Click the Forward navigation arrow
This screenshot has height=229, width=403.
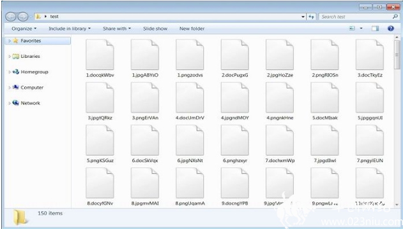[x=23, y=17]
